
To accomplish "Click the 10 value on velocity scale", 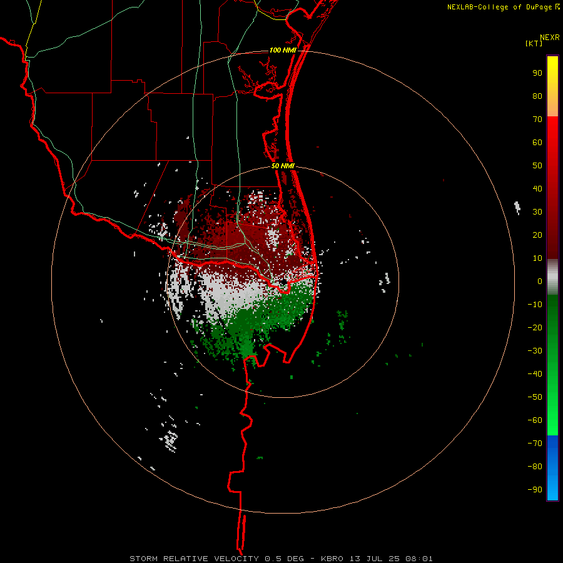I will pos(537,258).
